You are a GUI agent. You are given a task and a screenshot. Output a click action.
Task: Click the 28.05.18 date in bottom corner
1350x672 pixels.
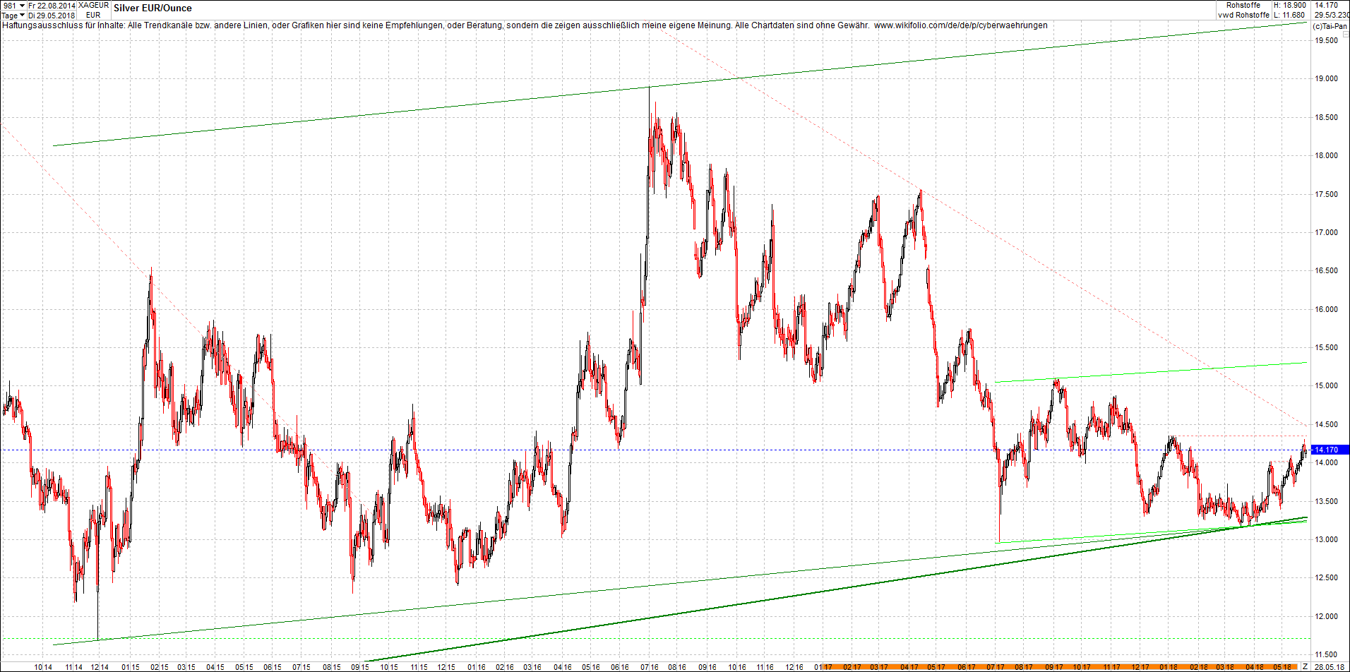(1329, 667)
